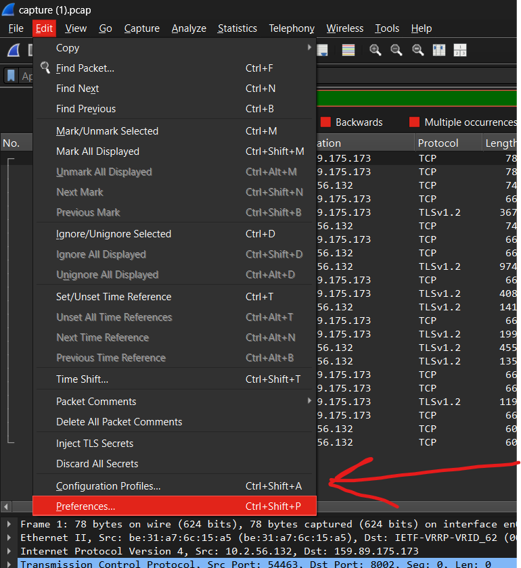Click the colorize packet list toolbar icon
Screen dimensions: 521x568
click(x=348, y=50)
